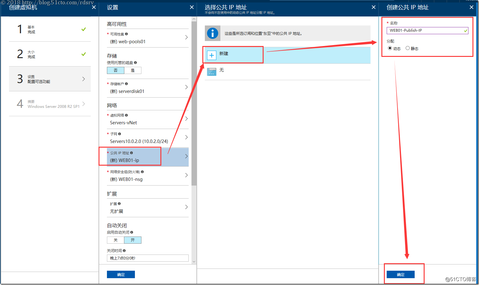Click settings scrollbar up arrow
Viewport: 479px width, 285px height.
point(194,19)
